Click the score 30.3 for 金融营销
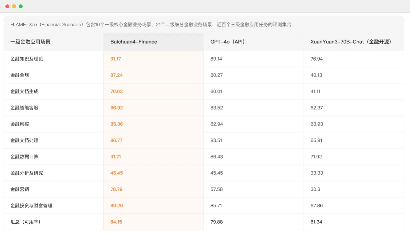Image resolution: width=410 pixels, height=235 pixels. point(315,189)
